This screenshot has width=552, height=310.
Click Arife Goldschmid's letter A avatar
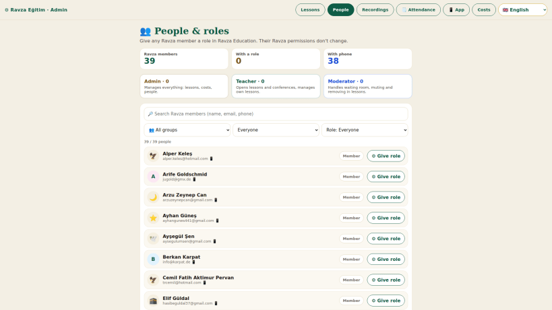[153, 177]
